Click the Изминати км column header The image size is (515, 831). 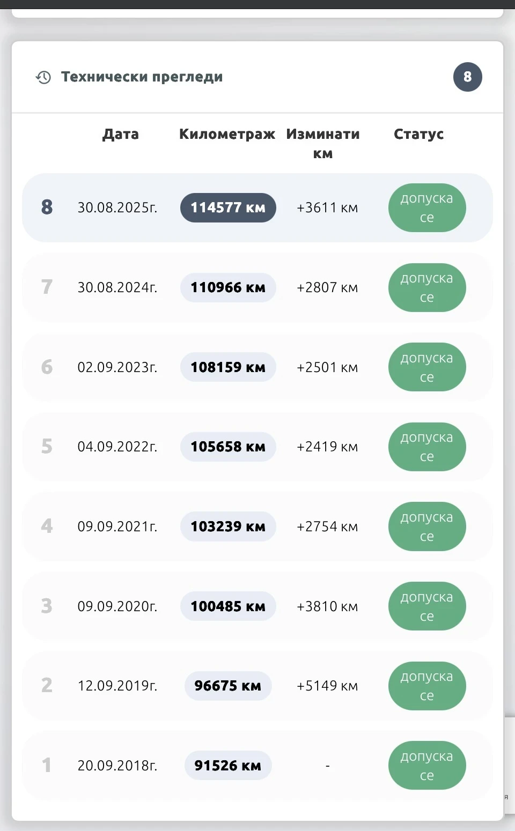(322, 143)
